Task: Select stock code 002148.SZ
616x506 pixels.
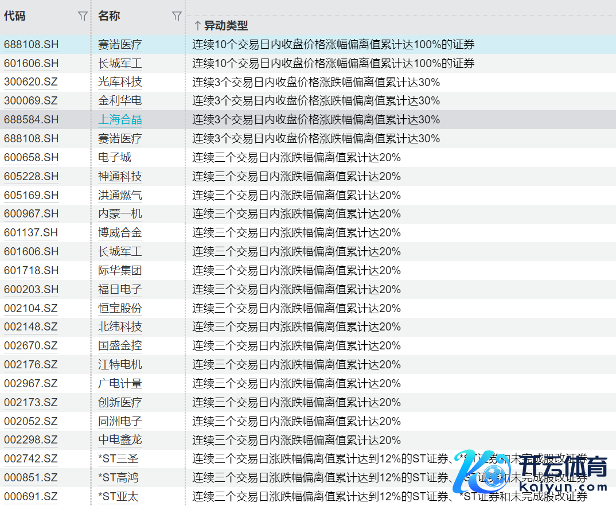Action: 31,327
